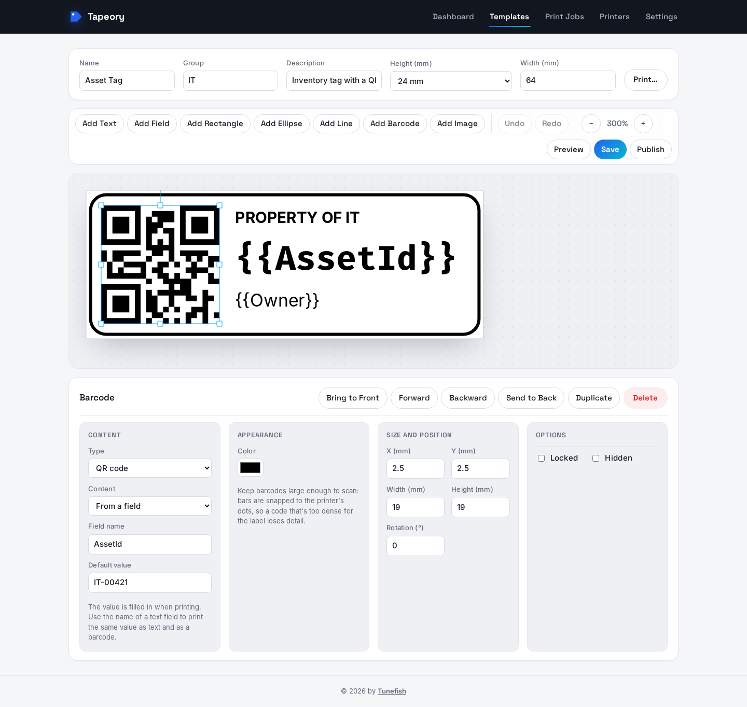Open Settings in the navigation
This screenshot has height=707, width=747.
[661, 17]
